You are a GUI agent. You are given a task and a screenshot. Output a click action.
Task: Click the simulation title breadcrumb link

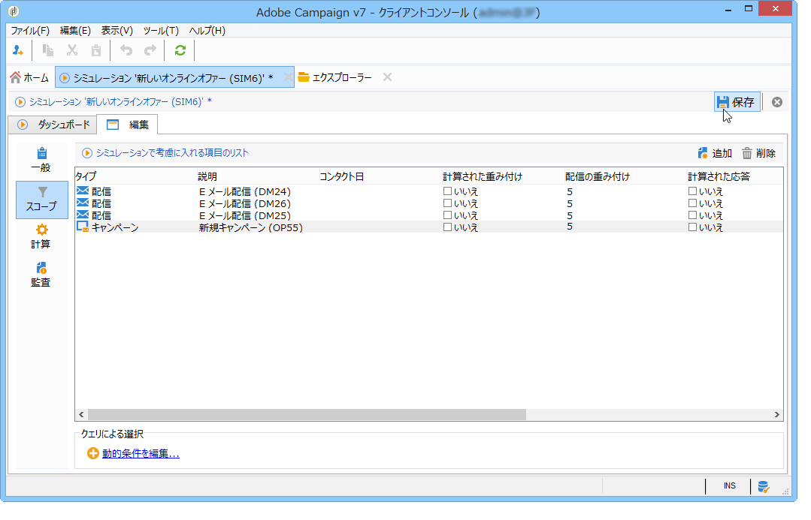(120, 102)
